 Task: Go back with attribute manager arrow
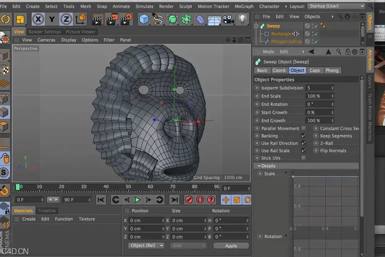coord(311,51)
